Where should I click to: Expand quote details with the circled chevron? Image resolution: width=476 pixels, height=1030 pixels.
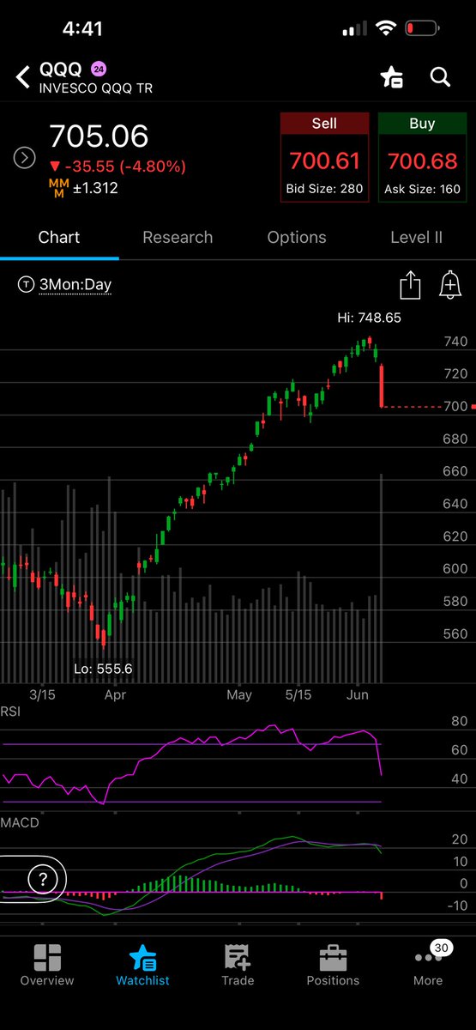(x=25, y=158)
